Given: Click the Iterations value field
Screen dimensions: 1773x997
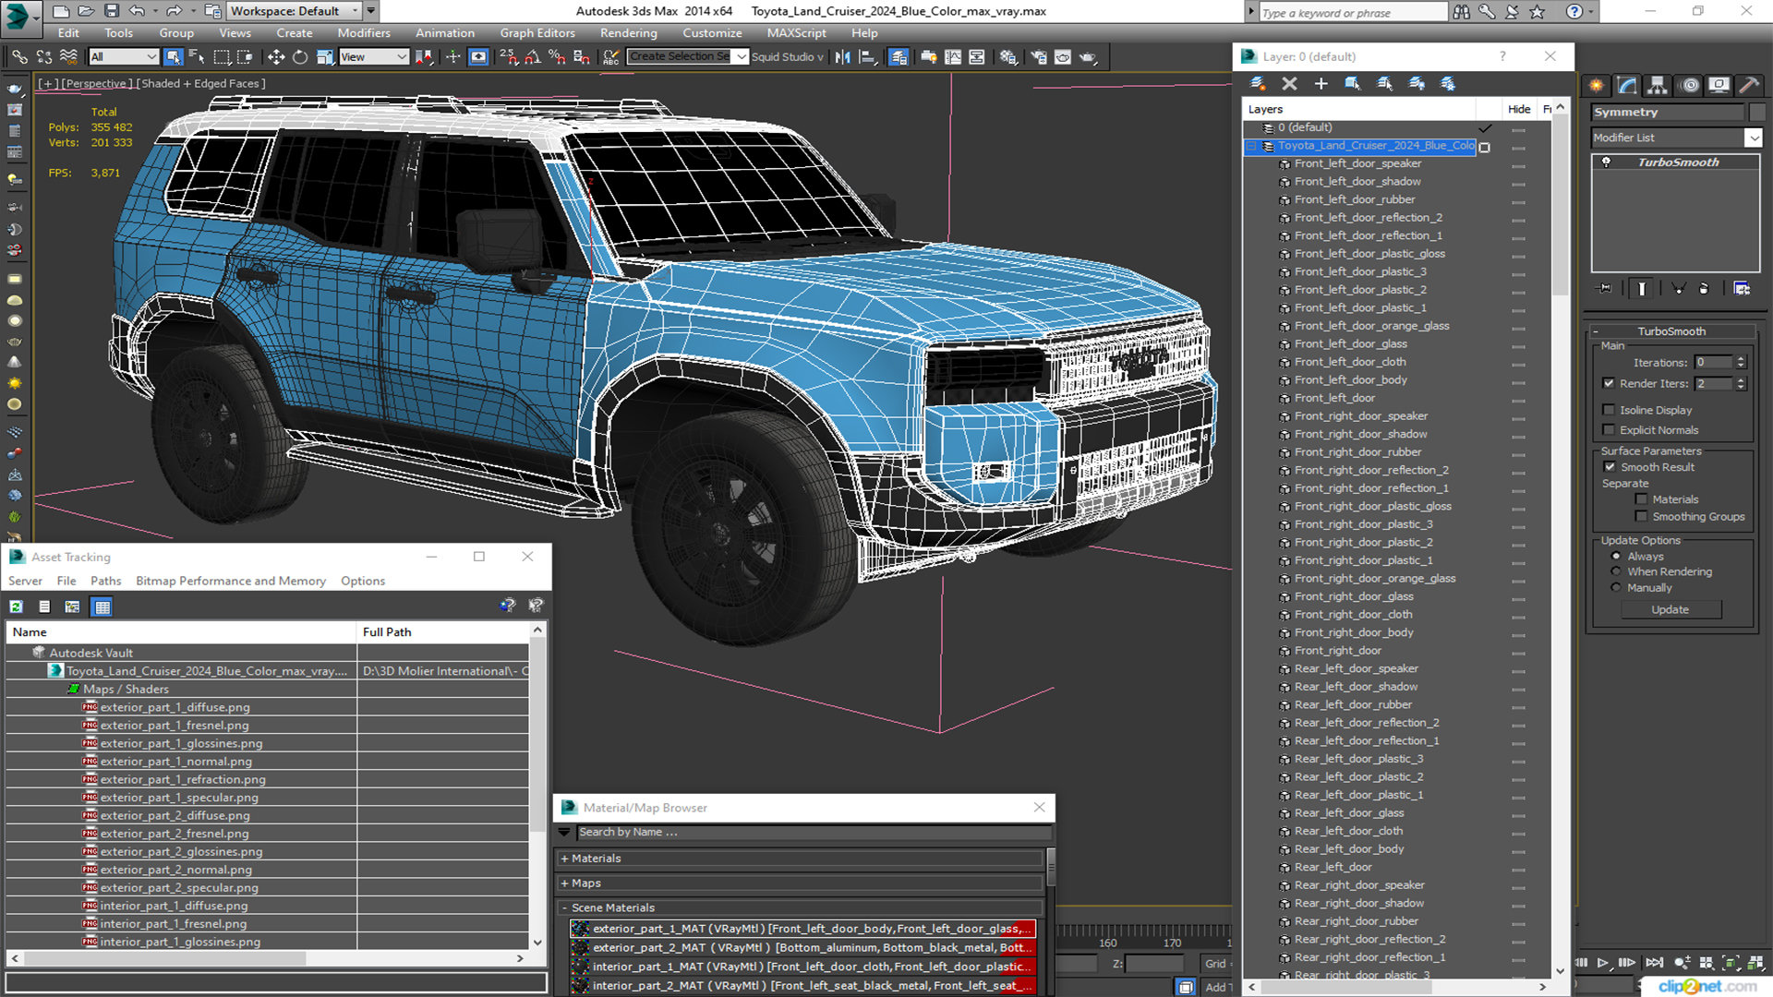Looking at the screenshot, I should tap(1714, 363).
